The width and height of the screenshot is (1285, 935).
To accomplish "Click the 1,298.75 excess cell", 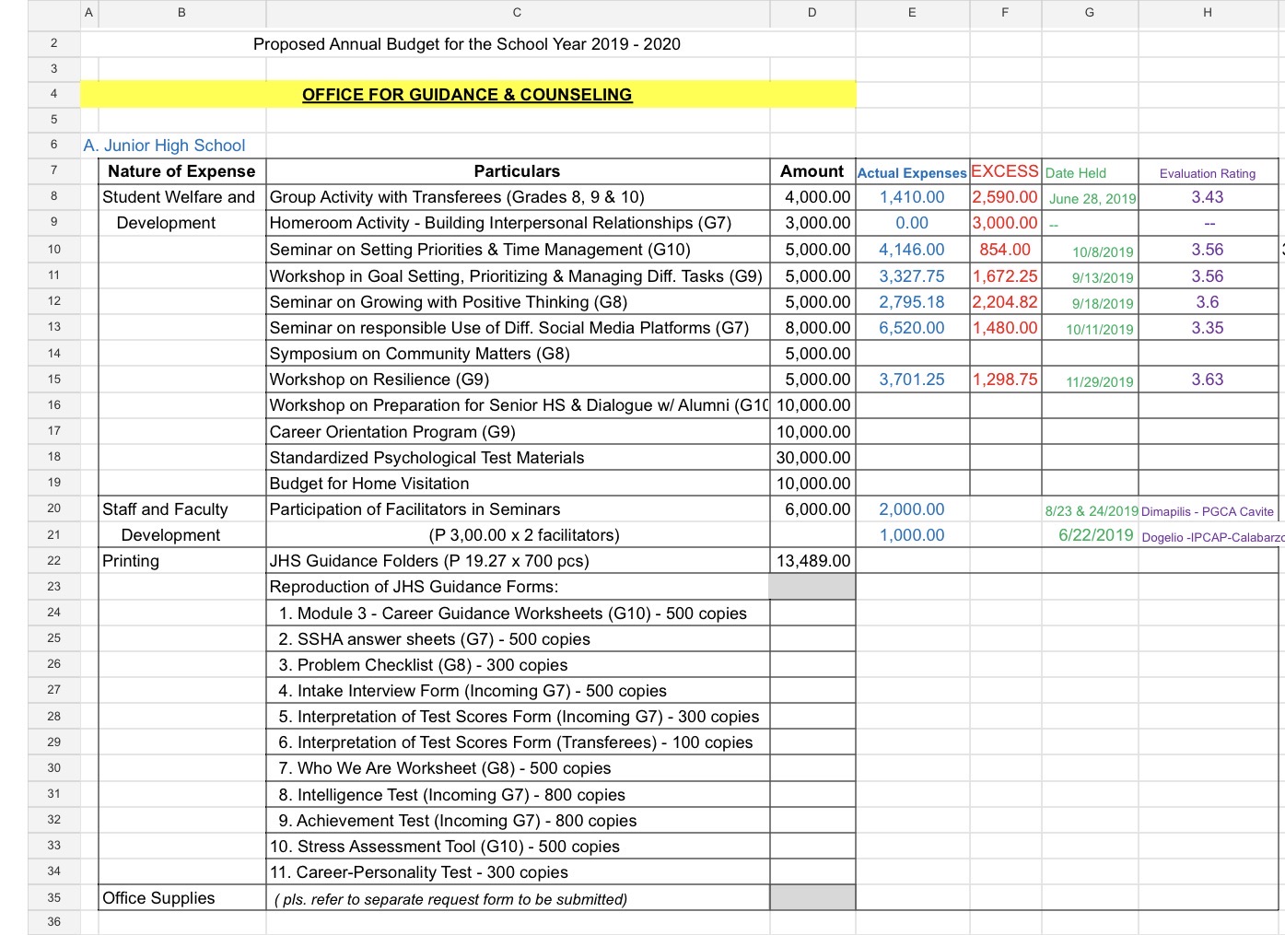I will (1005, 380).
